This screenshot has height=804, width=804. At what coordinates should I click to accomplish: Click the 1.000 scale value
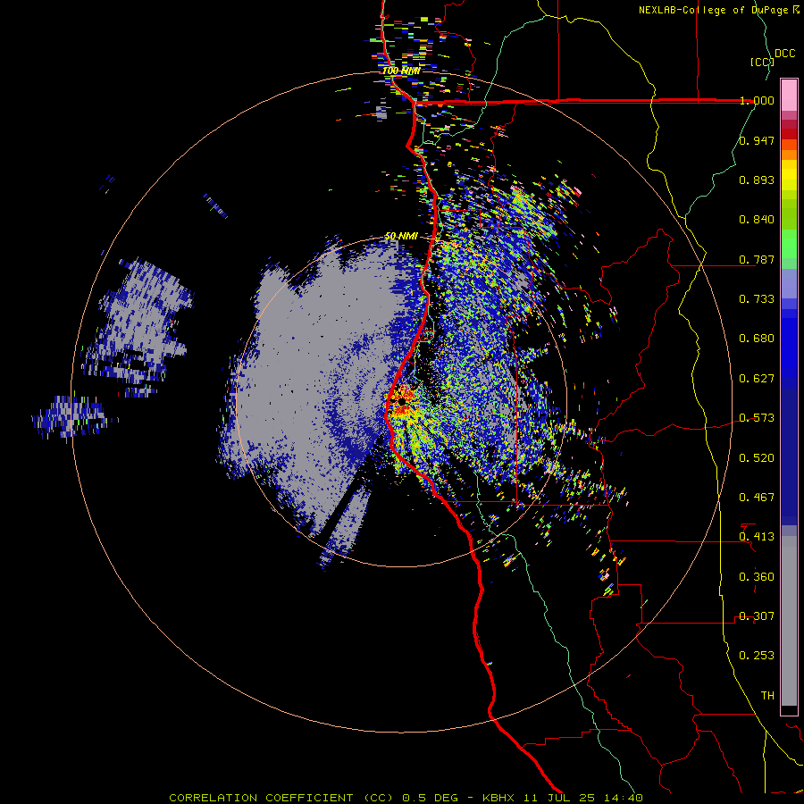point(757,100)
